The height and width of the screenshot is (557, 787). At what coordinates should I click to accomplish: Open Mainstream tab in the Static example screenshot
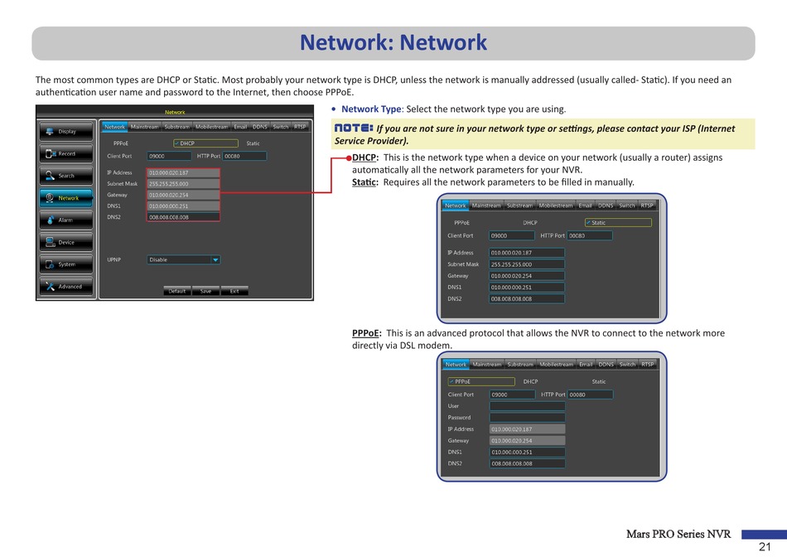pos(486,206)
